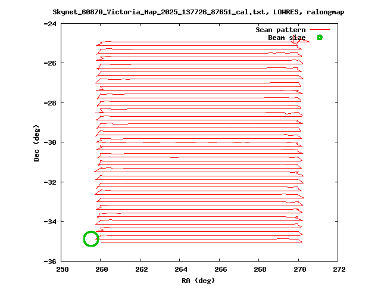Click the y-axis tick label -30
The height and width of the screenshot is (286, 381).
tap(50, 142)
